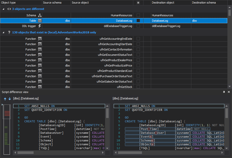232x158 pixels.
Task: Click the Schema type icon in HumanResources row
Action: 40,15
